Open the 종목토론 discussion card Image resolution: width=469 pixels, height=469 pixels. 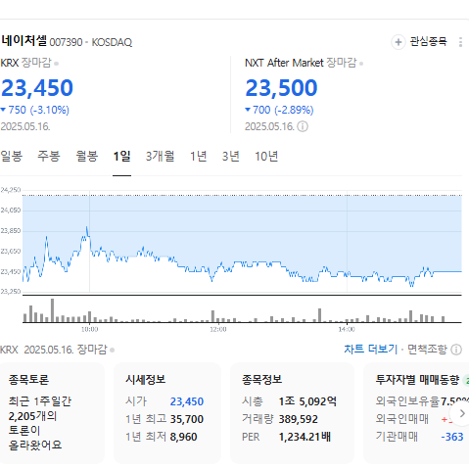click(52, 413)
